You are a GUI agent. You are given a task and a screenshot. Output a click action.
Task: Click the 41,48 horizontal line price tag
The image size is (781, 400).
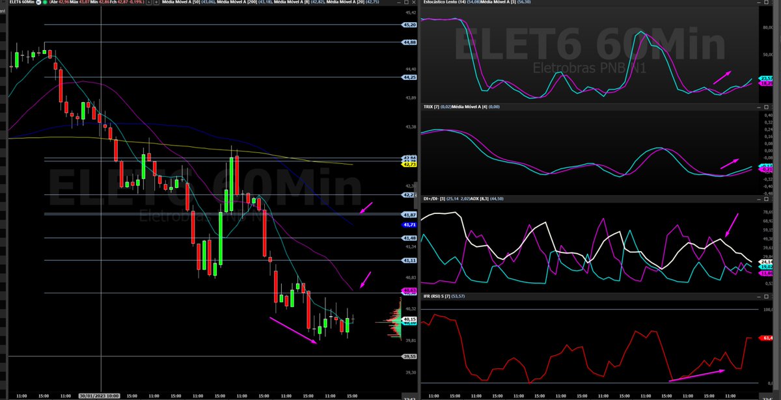409,238
